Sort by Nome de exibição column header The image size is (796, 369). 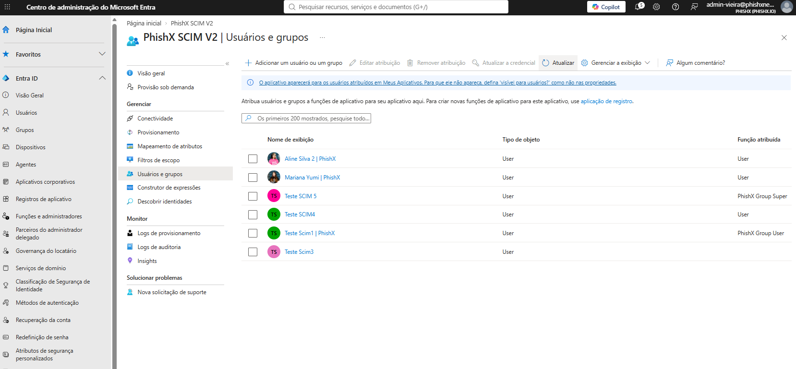click(x=290, y=140)
